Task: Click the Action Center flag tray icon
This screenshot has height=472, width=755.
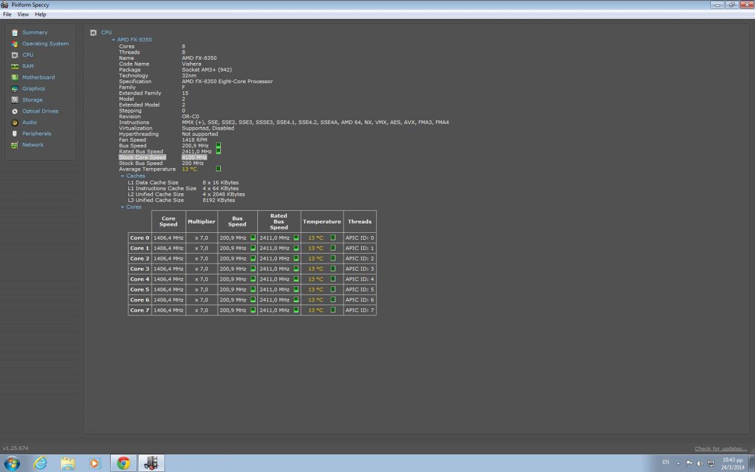Action: point(690,463)
